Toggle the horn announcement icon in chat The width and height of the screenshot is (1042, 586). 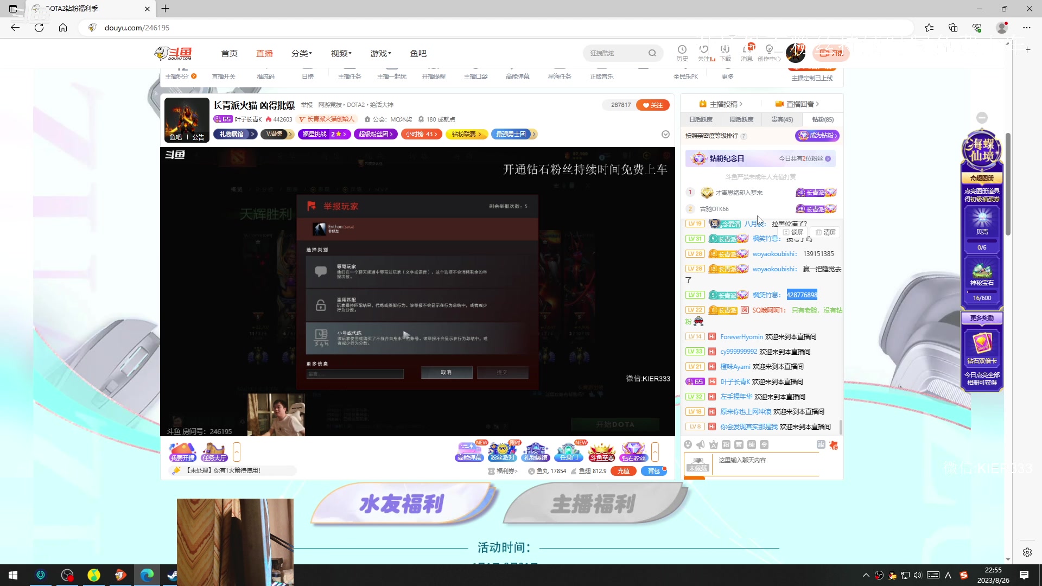[x=700, y=444]
